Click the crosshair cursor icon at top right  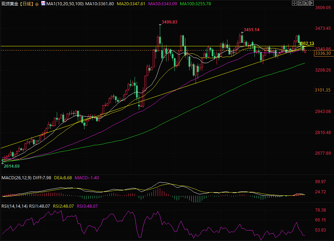[294, 3]
